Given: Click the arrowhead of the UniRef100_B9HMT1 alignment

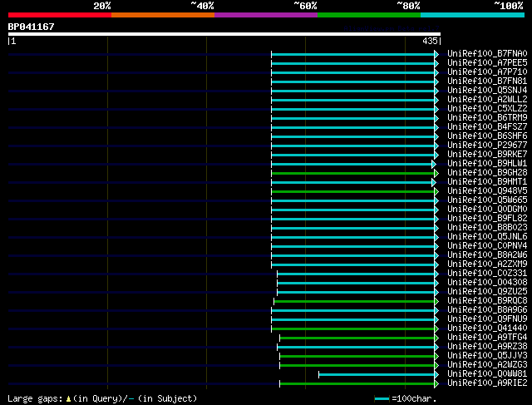Looking at the screenshot, I should (434, 183).
